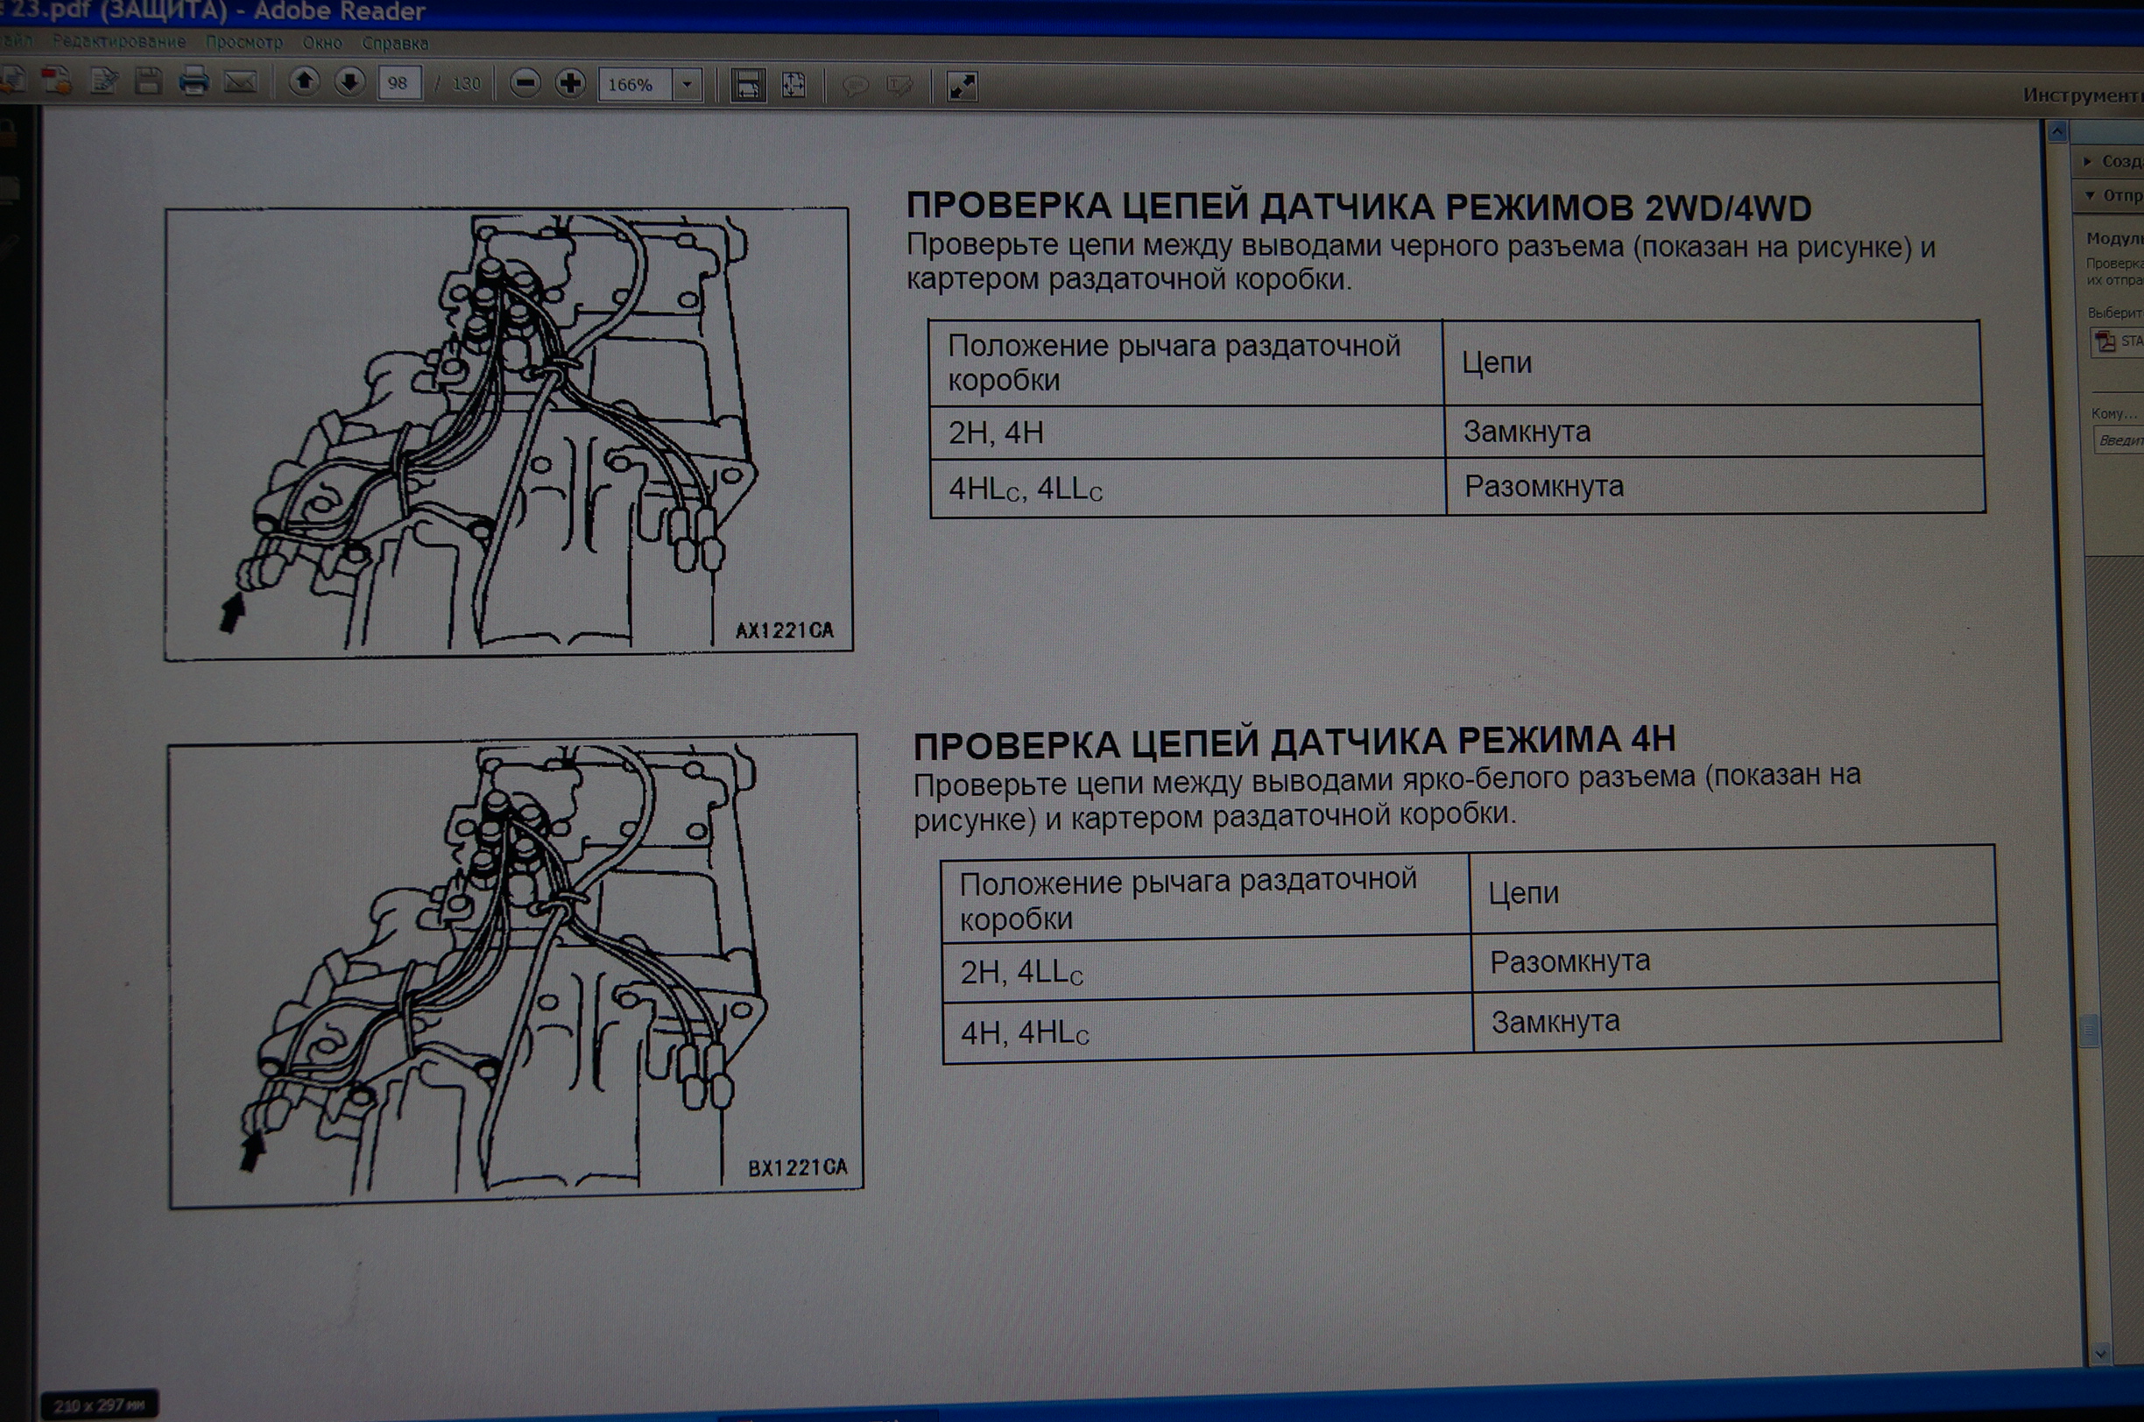Enter full-screen read mode icon
Image resolution: width=2144 pixels, height=1422 pixels.
pyautogui.click(x=962, y=87)
